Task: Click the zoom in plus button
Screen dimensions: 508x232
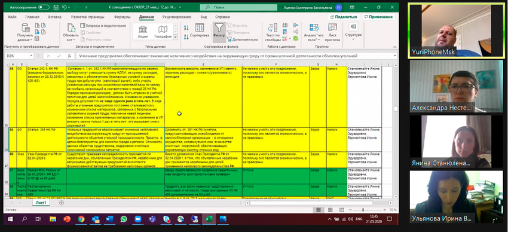Action: point(384,210)
